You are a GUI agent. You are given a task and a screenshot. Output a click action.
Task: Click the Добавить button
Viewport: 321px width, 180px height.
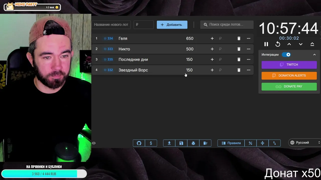(172, 24)
